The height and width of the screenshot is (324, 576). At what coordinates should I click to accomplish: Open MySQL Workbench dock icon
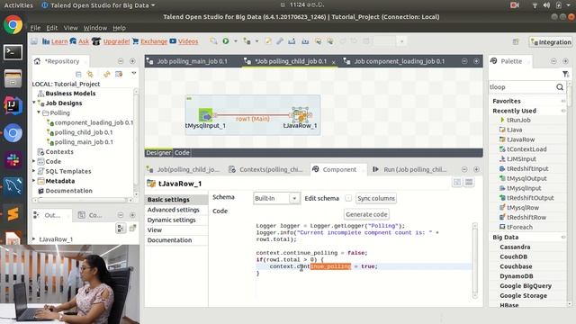click(13, 186)
